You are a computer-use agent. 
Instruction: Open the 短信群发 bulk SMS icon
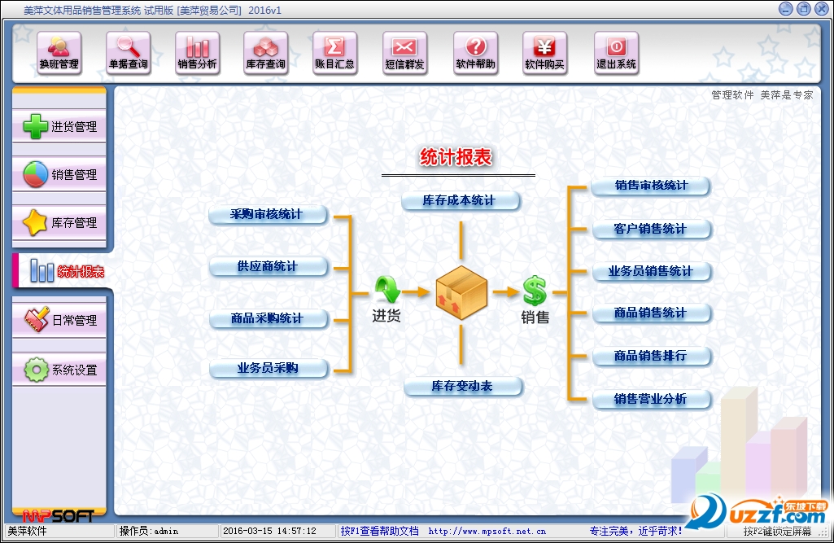[x=404, y=53]
